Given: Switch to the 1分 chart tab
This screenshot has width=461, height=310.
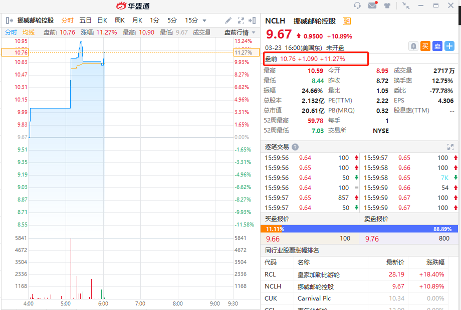Looking at the screenshot, I should tap(155, 20).
